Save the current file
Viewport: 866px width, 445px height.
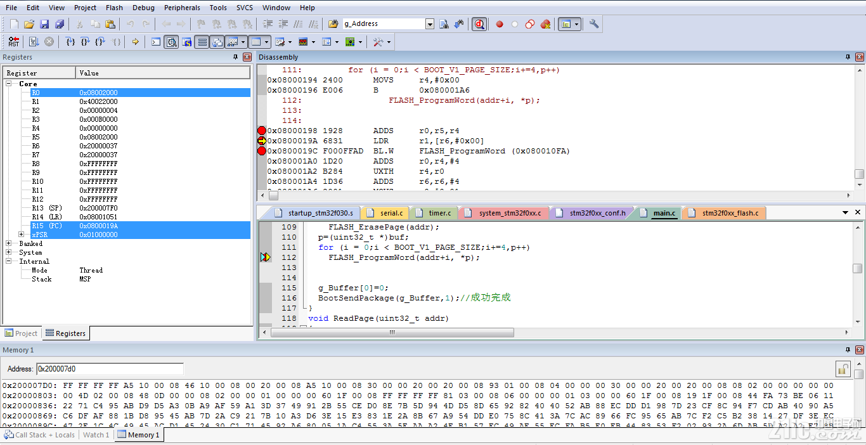tap(44, 24)
